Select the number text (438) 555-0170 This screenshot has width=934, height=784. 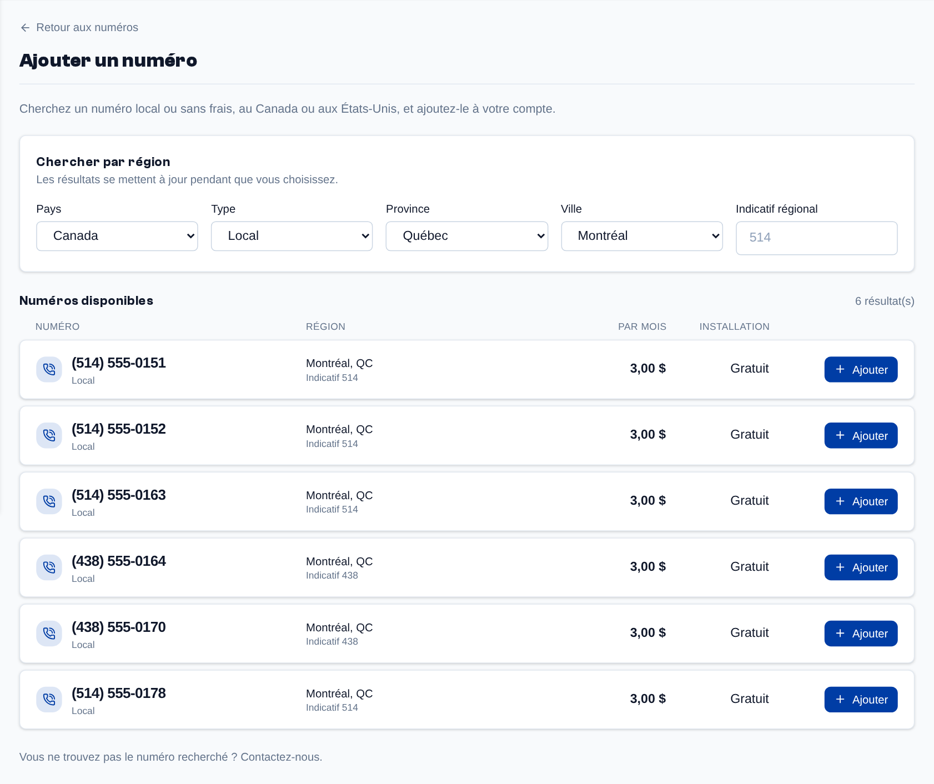coord(119,627)
